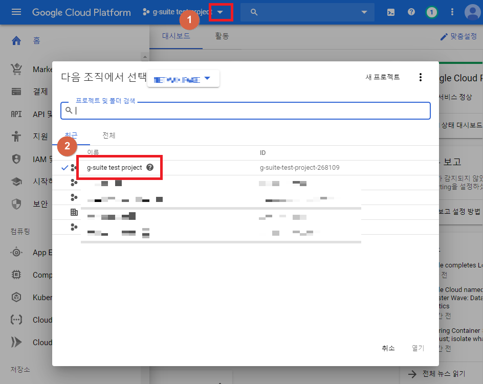Image resolution: width=483 pixels, height=384 pixels.
Task: Switch to the 대시보드 tab
Action: [176, 36]
